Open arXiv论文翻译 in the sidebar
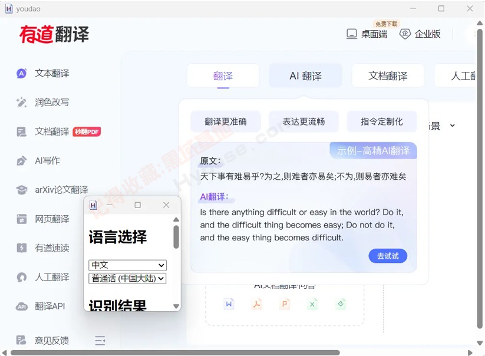Screen dimensions: 485x356 click(61, 190)
